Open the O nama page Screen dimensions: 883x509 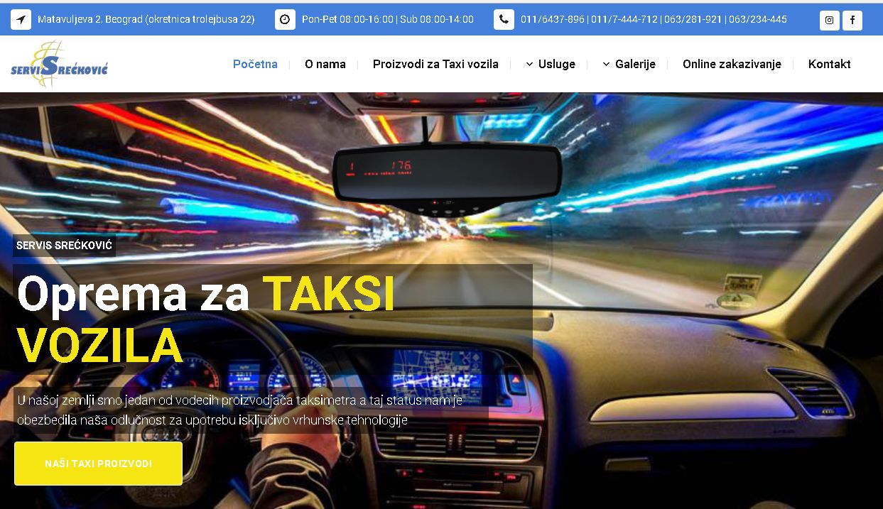(x=325, y=64)
